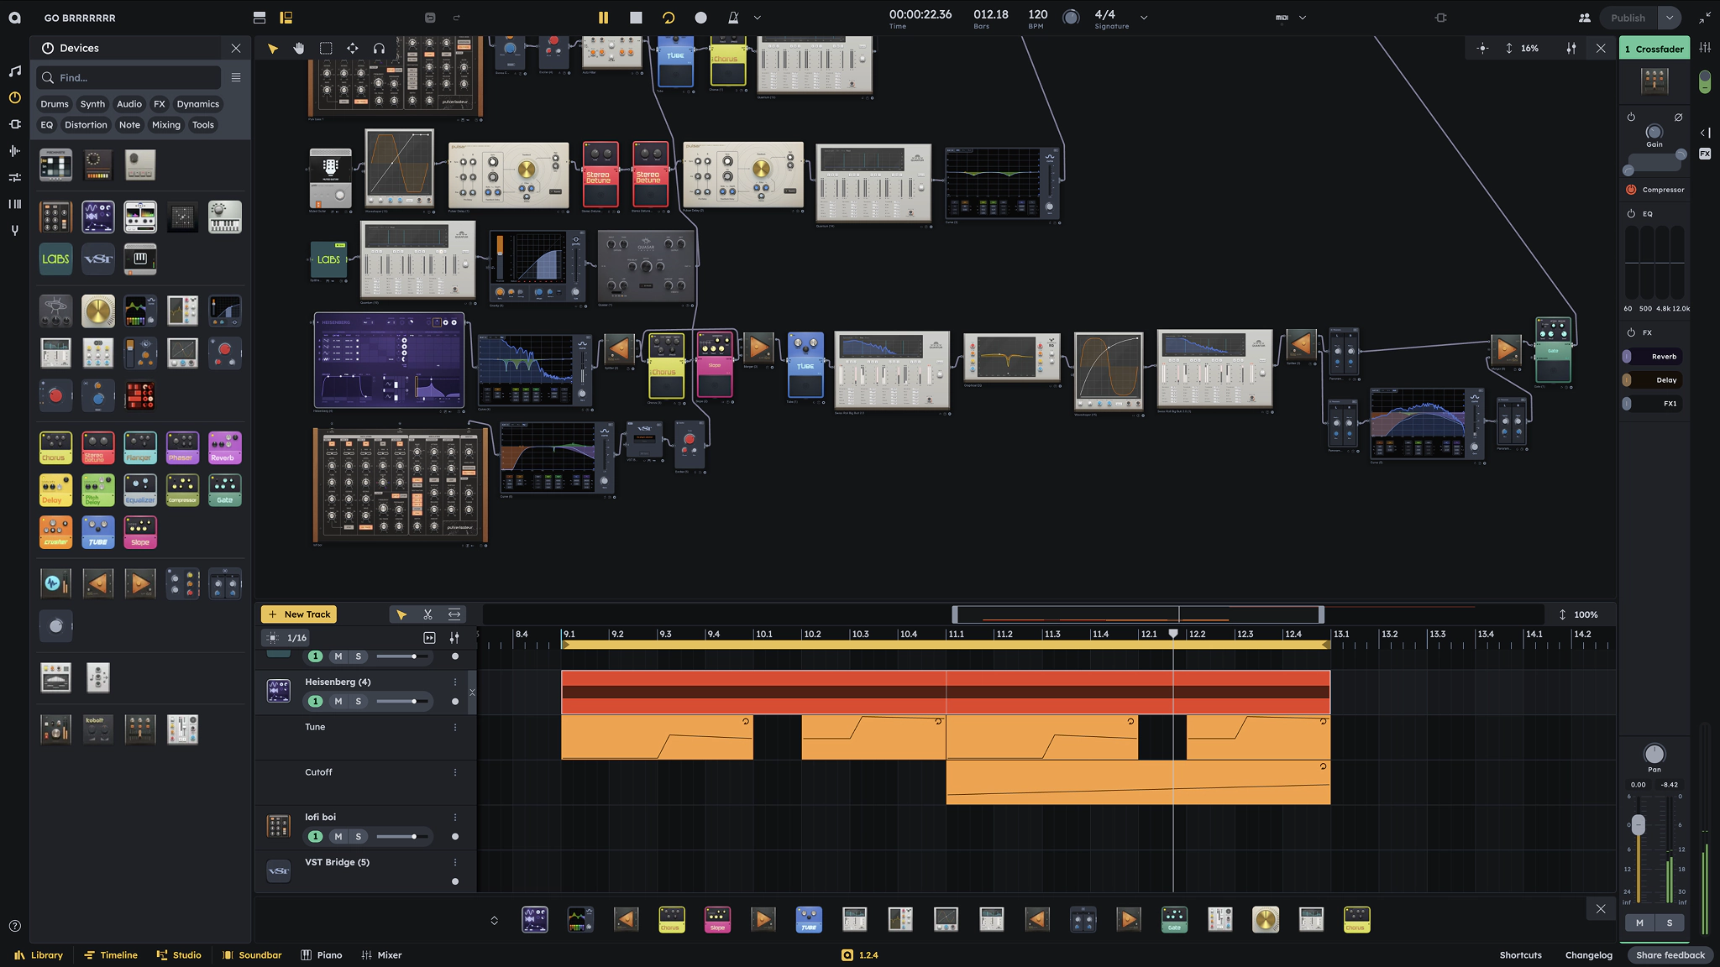Toggle the loop button
This screenshot has width=1720, height=967.
coord(669,18)
